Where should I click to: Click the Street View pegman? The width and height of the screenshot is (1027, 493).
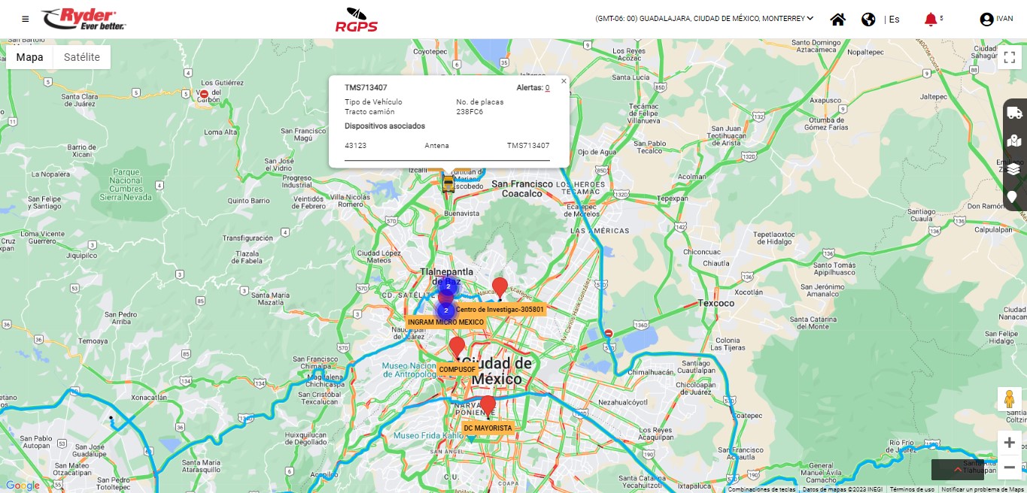(1009, 400)
